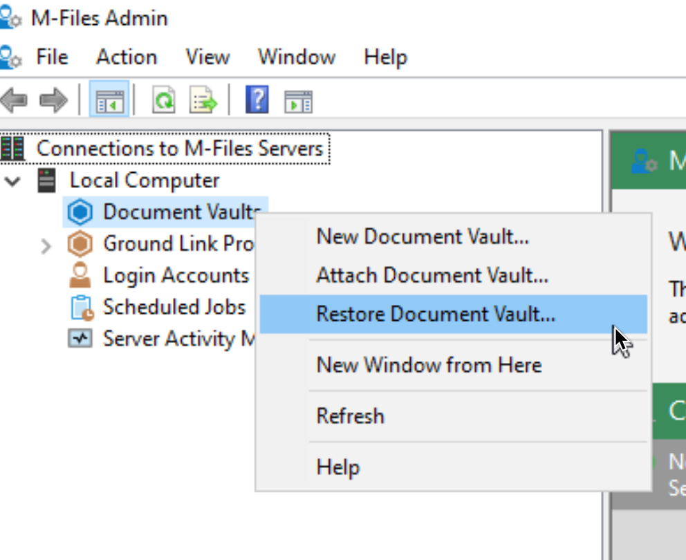Click the Export List toolbar icon
Screen dimensions: 686x560
pos(203,100)
